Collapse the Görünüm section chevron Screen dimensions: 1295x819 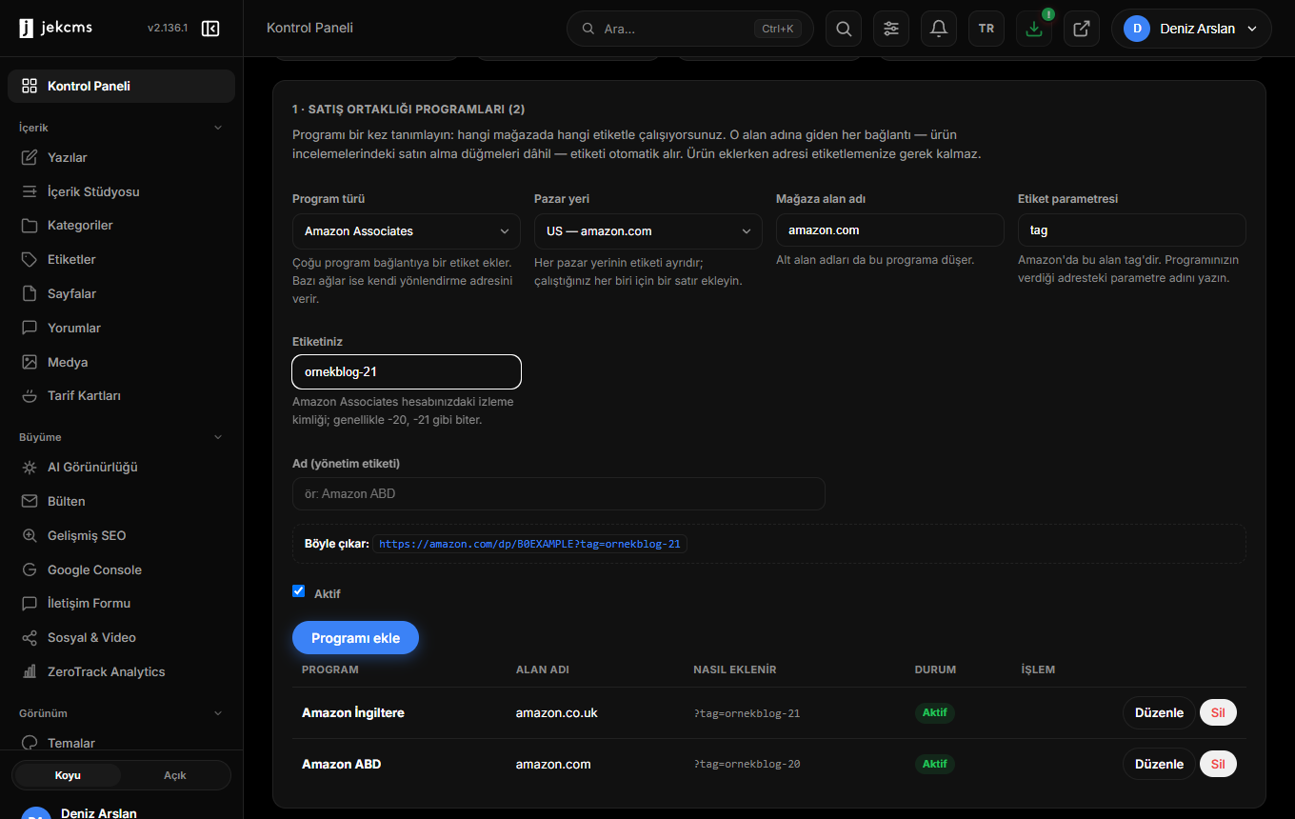[x=217, y=713]
